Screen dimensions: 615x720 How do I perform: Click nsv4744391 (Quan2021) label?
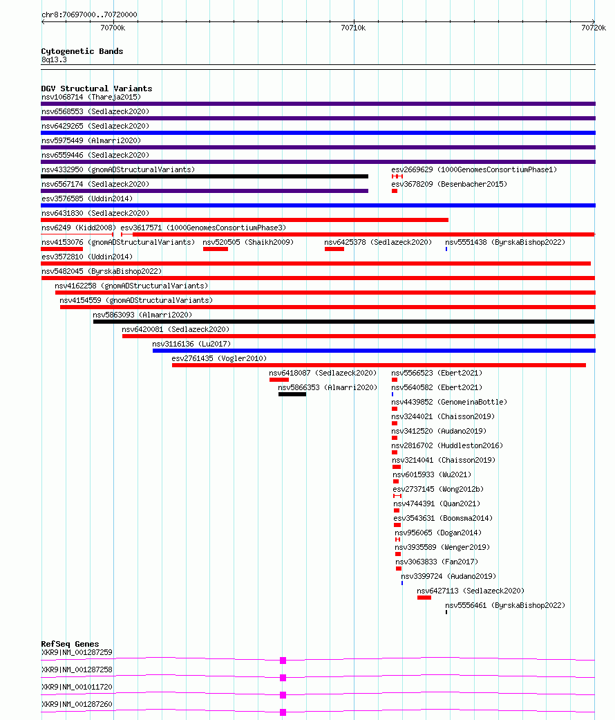pyautogui.click(x=437, y=504)
